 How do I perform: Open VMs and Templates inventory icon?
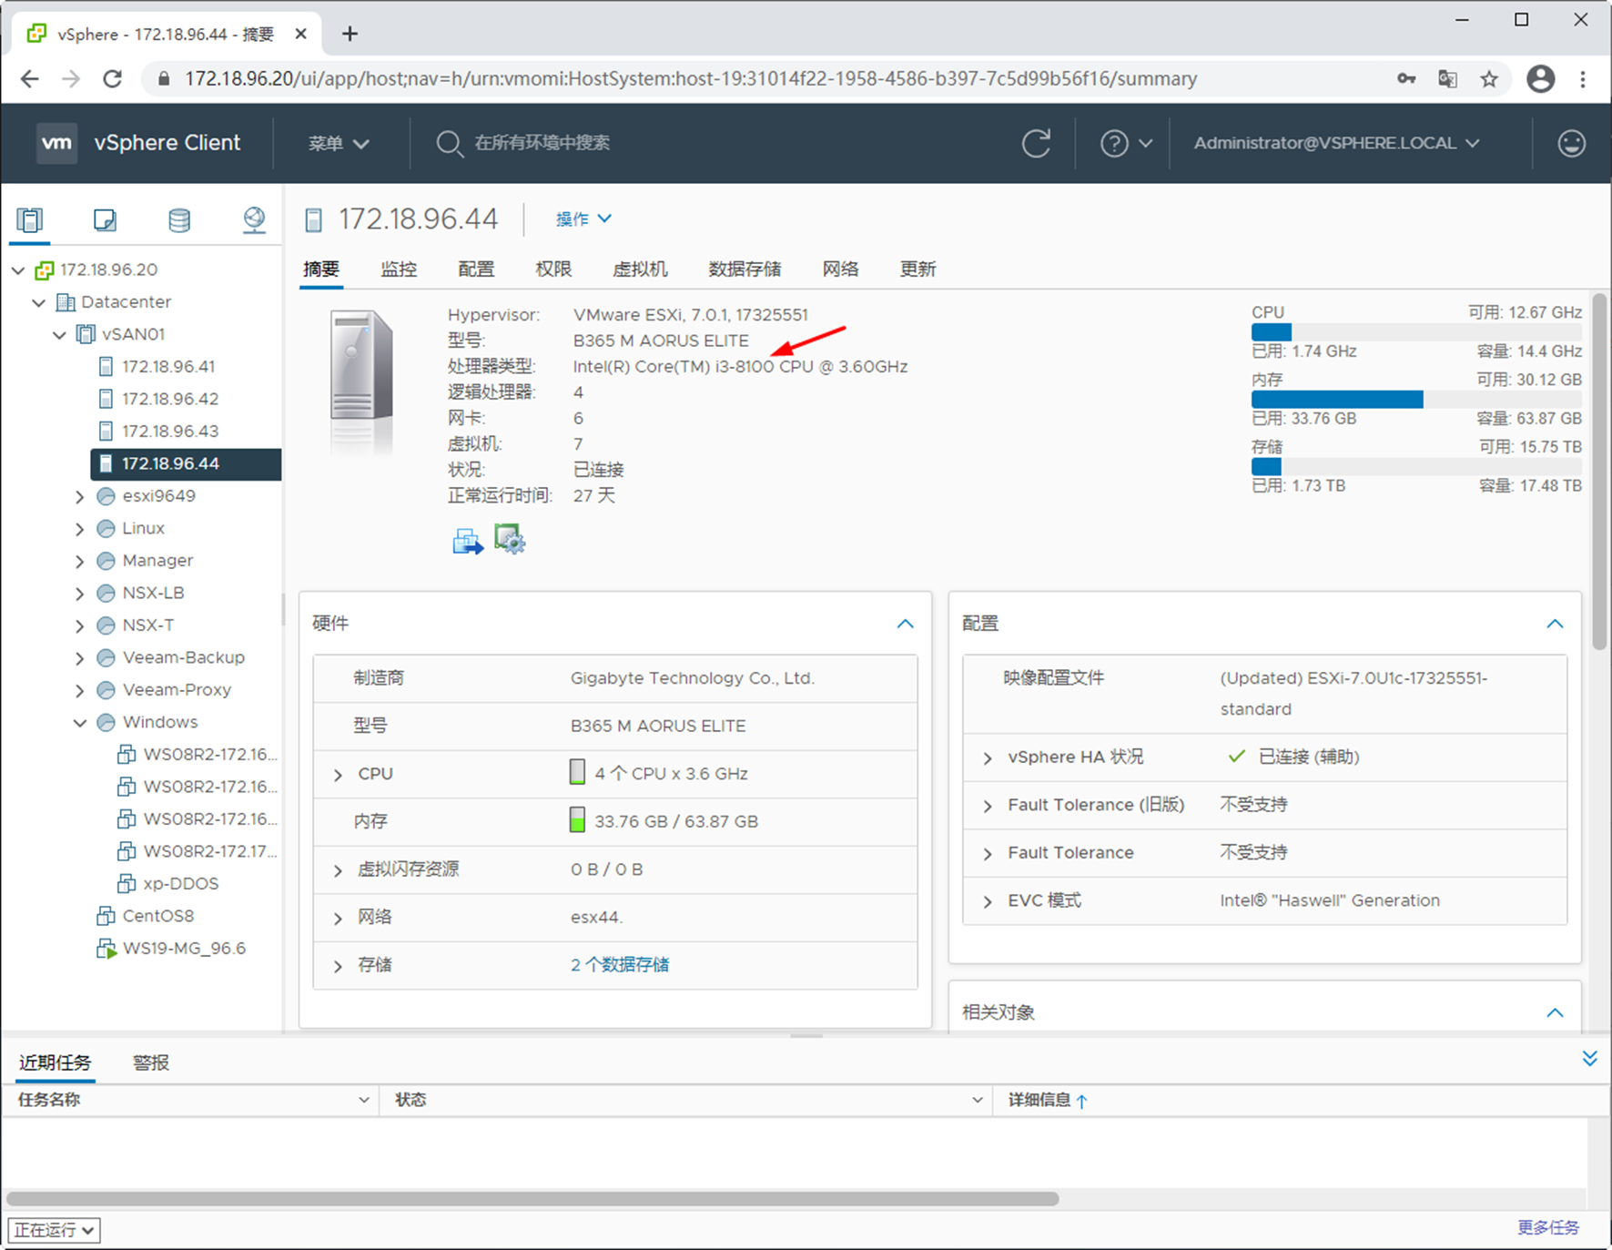click(x=105, y=219)
